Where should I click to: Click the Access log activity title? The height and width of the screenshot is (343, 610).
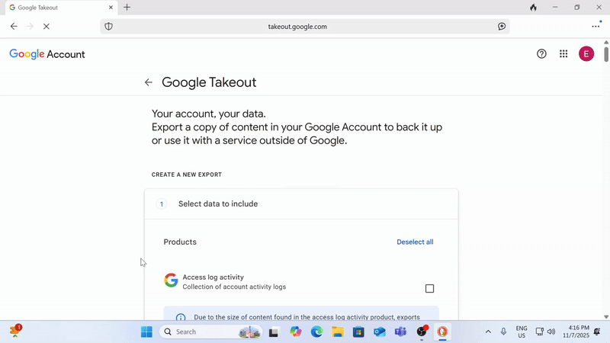(213, 277)
